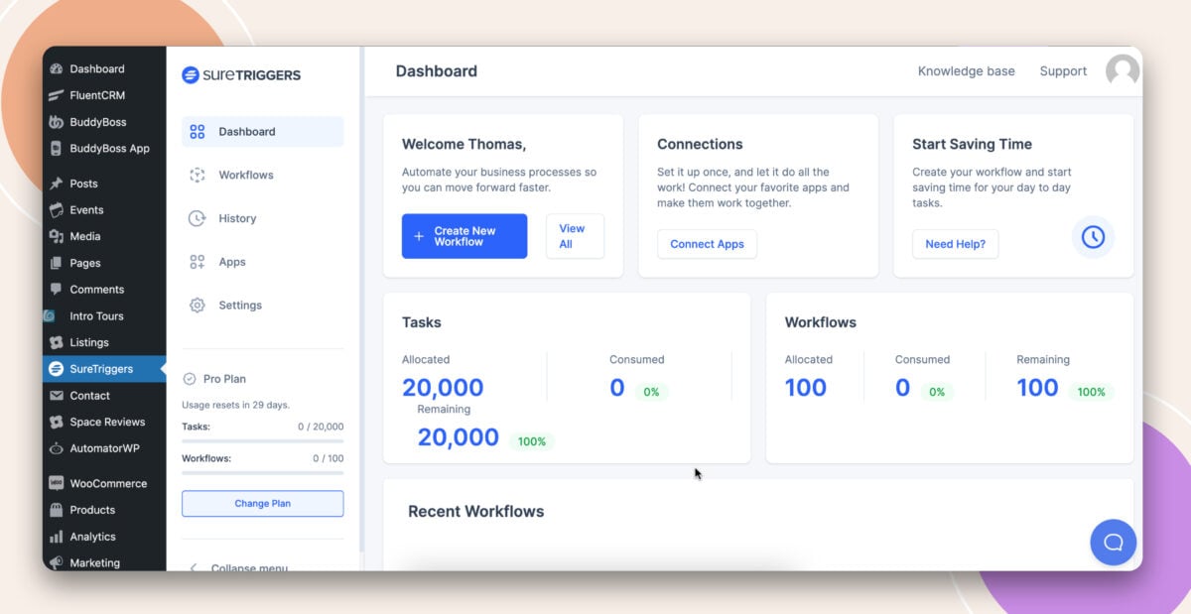Open BuddyBoss App menu item
Viewport: 1191px width, 614px height.
pos(109,149)
